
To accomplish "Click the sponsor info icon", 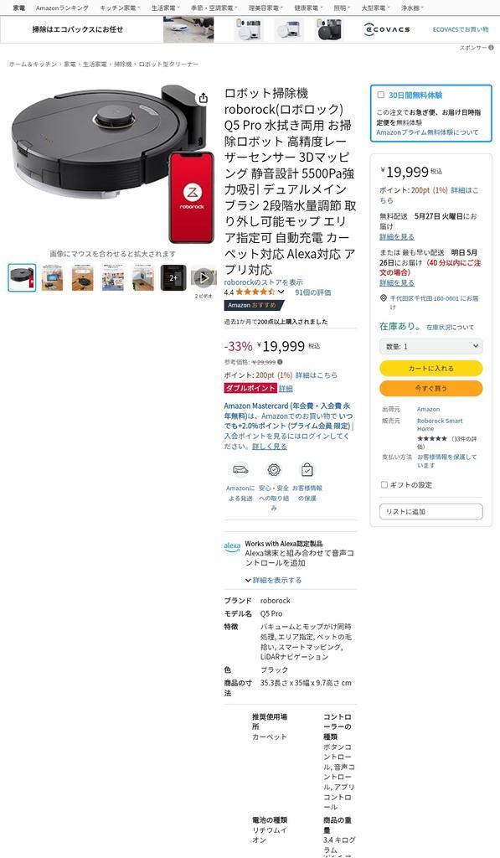I will coord(492,48).
